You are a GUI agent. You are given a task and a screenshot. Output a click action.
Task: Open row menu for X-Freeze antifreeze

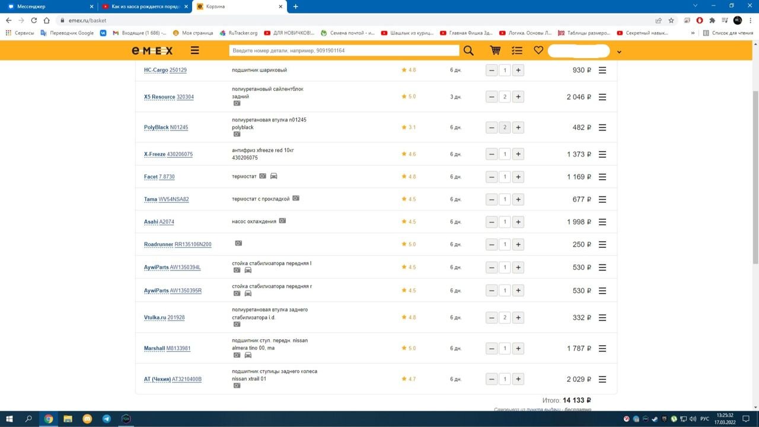tap(602, 154)
